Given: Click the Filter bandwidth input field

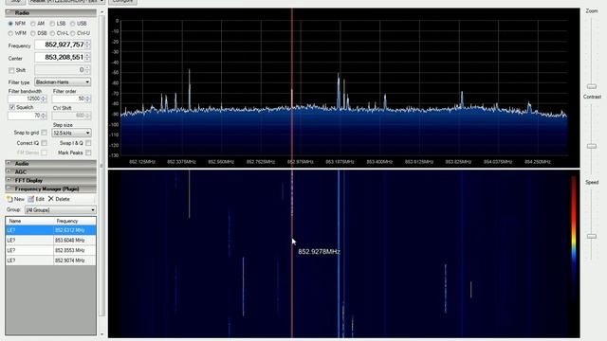Looking at the screenshot, I should [25, 99].
